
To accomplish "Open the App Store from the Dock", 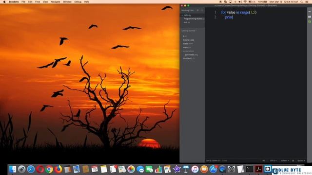I will [x=214, y=169].
